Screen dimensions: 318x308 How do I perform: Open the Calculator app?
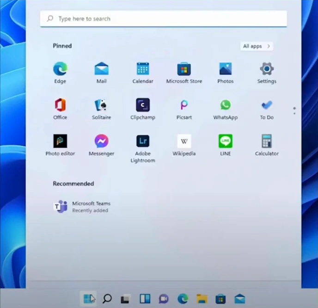[x=267, y=145]
